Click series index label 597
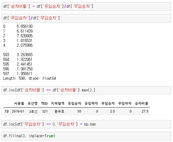 coord(6,74)
